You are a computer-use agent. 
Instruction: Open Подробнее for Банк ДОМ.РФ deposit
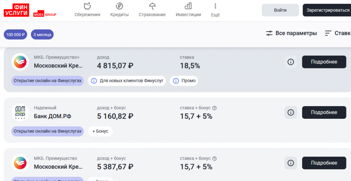tap(324, 112)
